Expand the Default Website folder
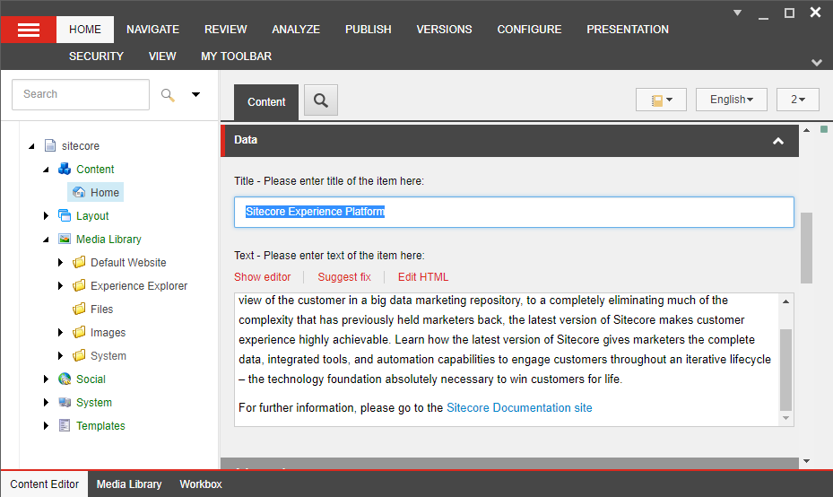833x497 pixels. point(61,263)
